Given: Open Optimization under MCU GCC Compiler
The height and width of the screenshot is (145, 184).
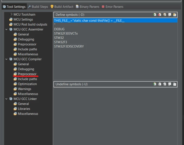Looking at the screenshot, I should (x=27, y=84).
